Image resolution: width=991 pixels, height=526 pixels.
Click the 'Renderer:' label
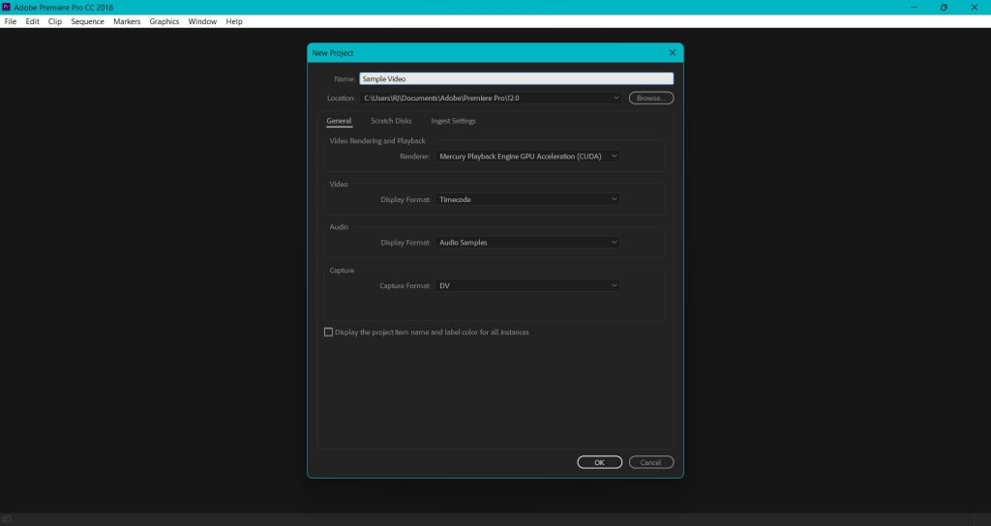coord(414,156)
